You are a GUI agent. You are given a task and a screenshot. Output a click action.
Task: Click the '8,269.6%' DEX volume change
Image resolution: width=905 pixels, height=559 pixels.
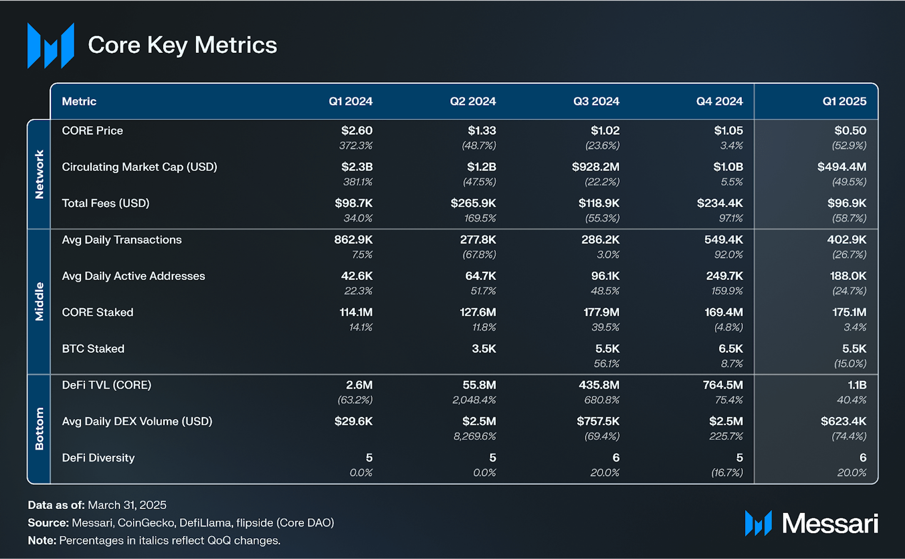click(475, 436)
